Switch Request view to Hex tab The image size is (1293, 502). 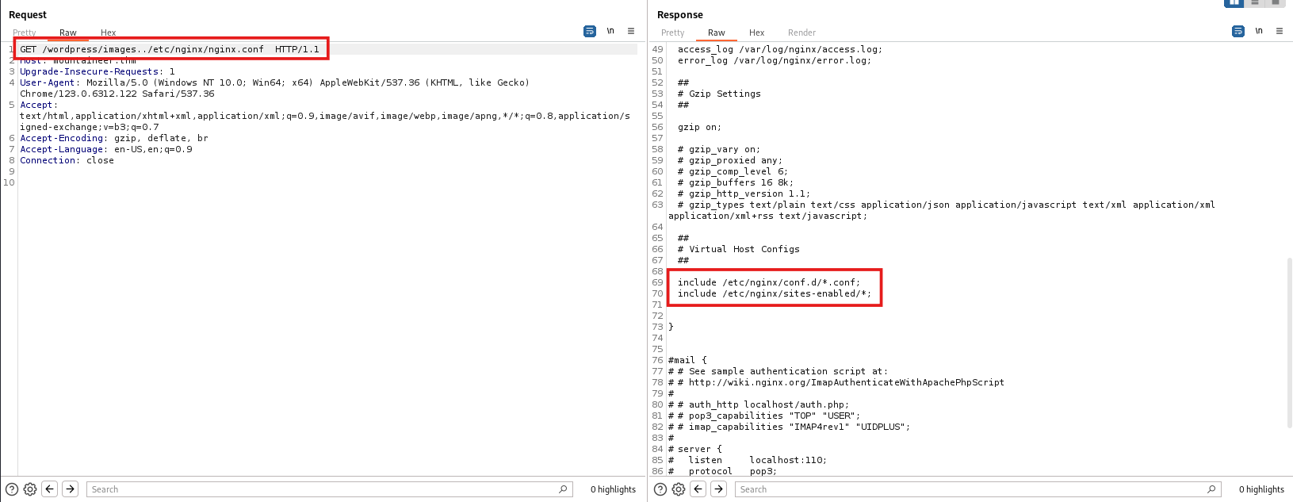click(108, 33)
